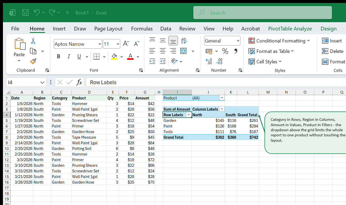Expand the Customize Quick Access Toolbar arrow

coord(67,13)
